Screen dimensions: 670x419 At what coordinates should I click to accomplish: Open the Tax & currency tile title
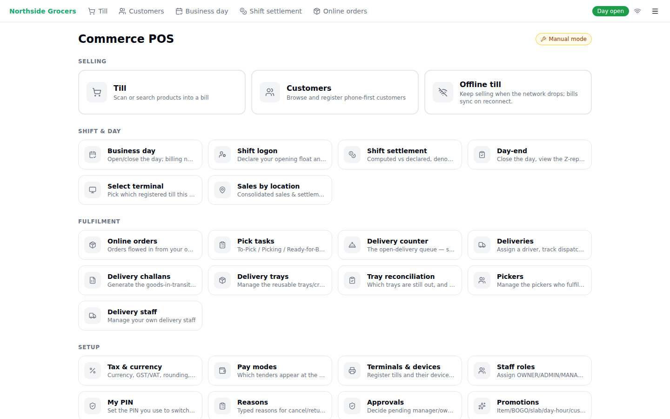tap(134, 367)
